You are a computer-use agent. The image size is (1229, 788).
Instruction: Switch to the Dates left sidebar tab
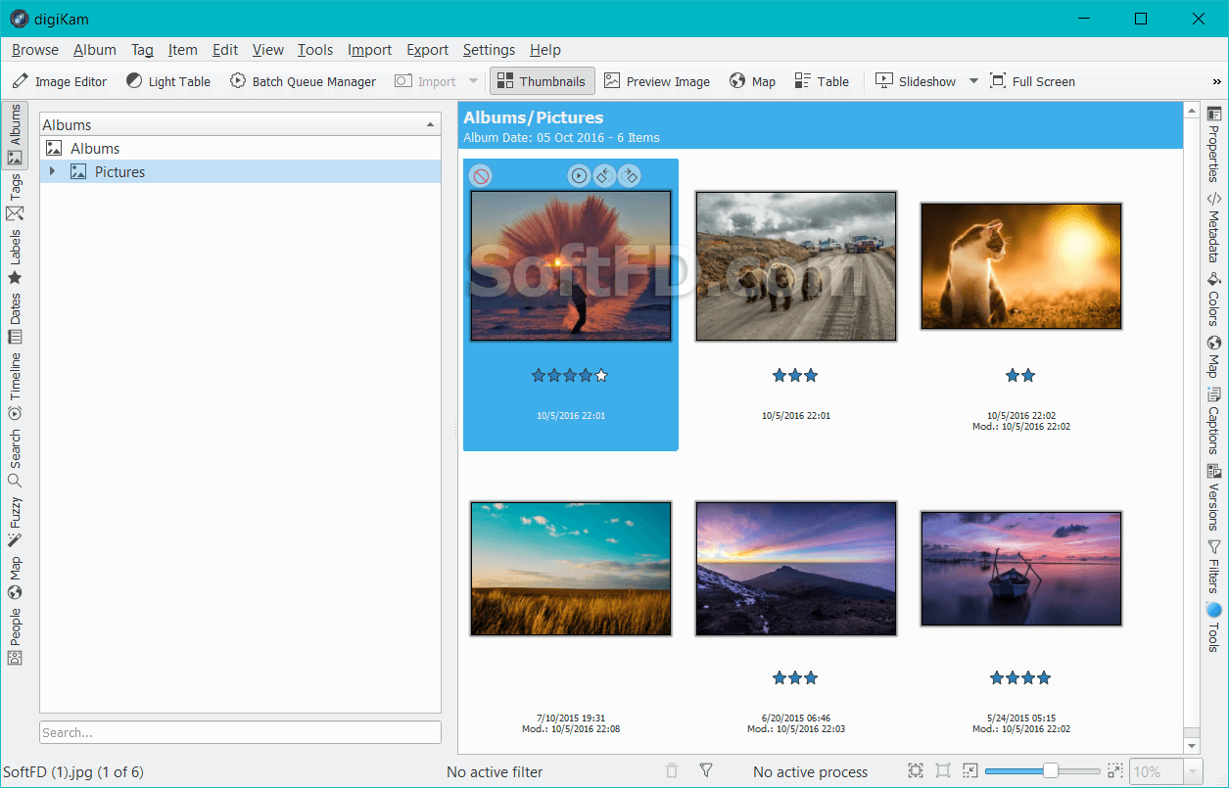(x=15, y=318)
